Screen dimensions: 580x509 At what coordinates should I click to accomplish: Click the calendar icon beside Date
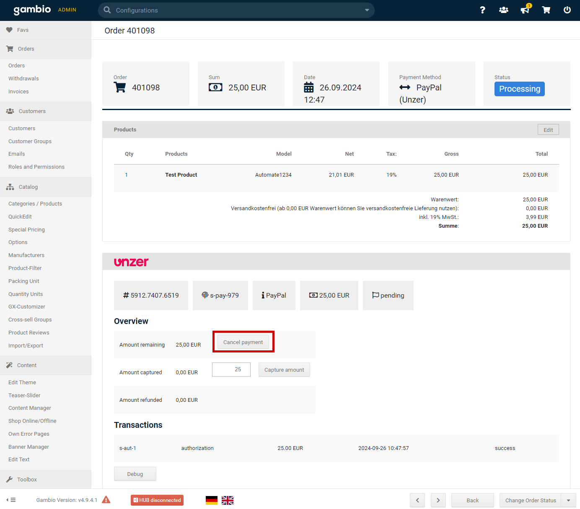[x=309, y=87]
